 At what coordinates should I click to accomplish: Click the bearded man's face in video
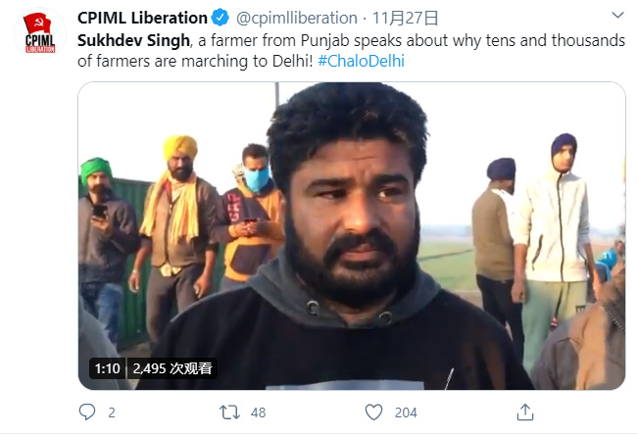click(x=351, y=219)
